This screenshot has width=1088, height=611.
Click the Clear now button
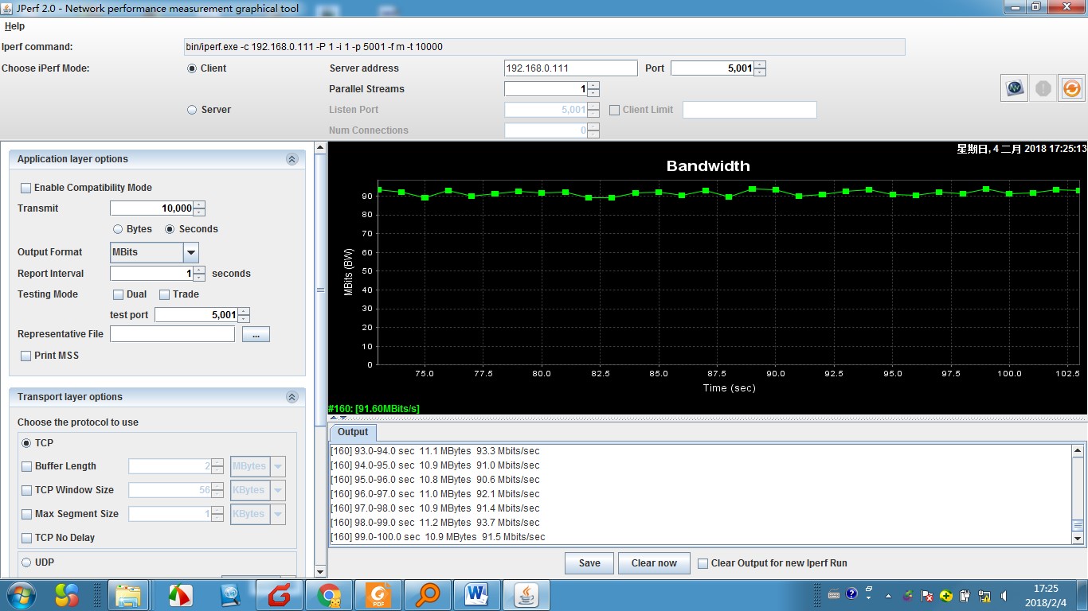654,563
